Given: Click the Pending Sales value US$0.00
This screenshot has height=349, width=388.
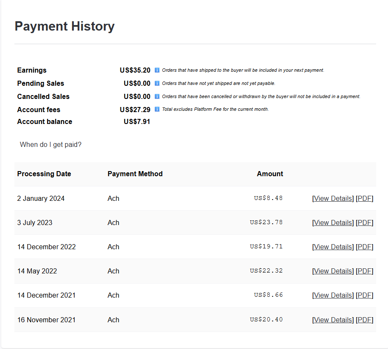Looking at the screenshot, I should 137,84.
